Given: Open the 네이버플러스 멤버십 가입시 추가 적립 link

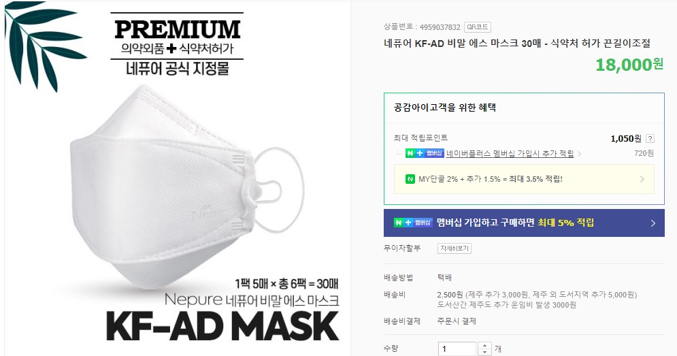Looking at the screenshot, I should [510, 153].
